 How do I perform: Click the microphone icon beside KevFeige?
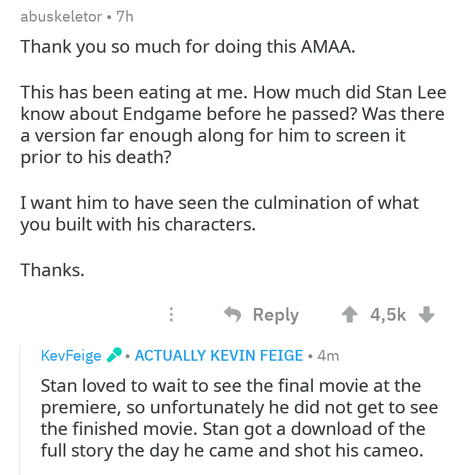114,356
